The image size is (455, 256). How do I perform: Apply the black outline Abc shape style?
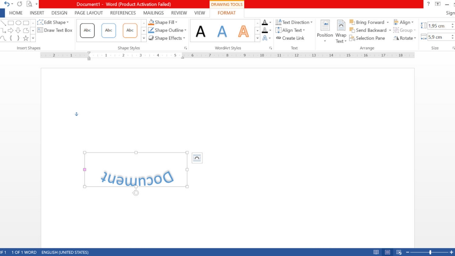tap(87, 30)
